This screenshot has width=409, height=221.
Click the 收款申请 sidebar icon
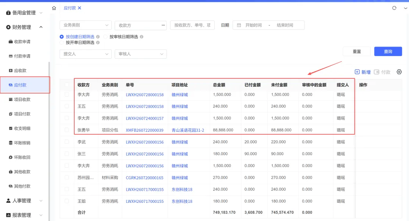pos(11,42)
